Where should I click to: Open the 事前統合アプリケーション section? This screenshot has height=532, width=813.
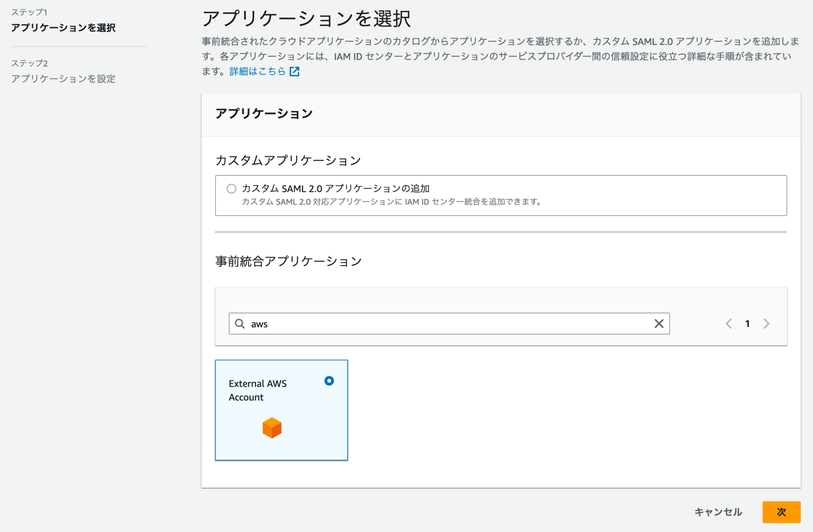(x=289, y=261)
